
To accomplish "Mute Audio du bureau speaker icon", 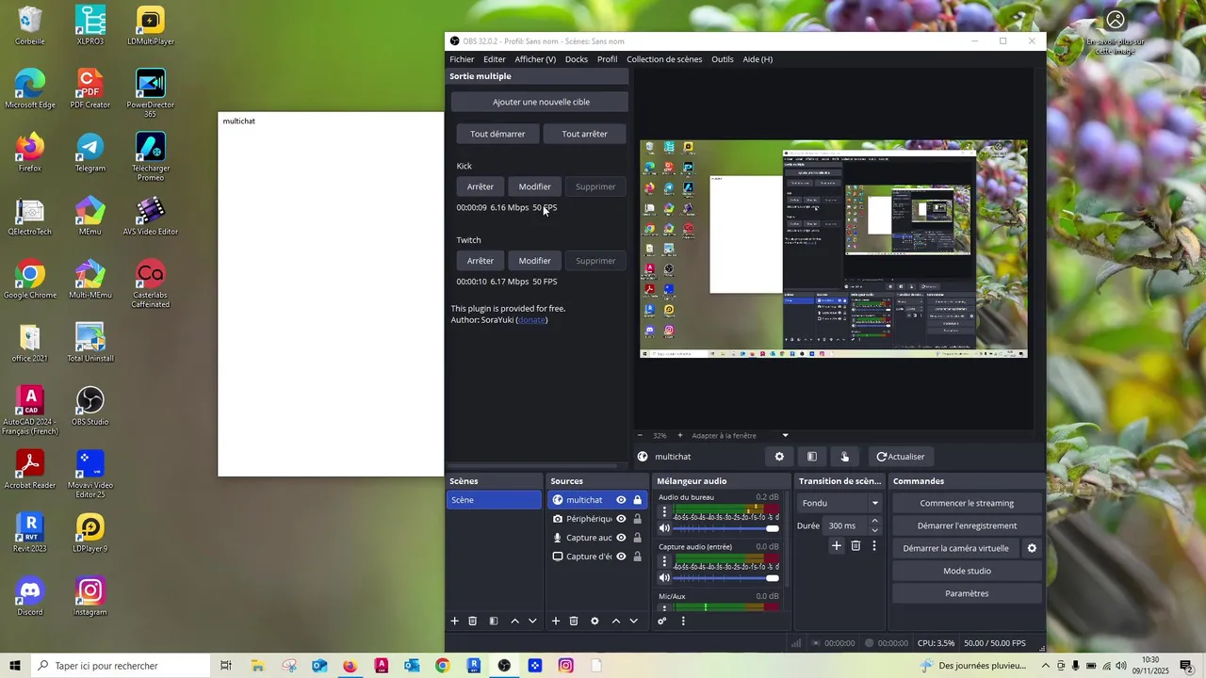I will 664,528.
